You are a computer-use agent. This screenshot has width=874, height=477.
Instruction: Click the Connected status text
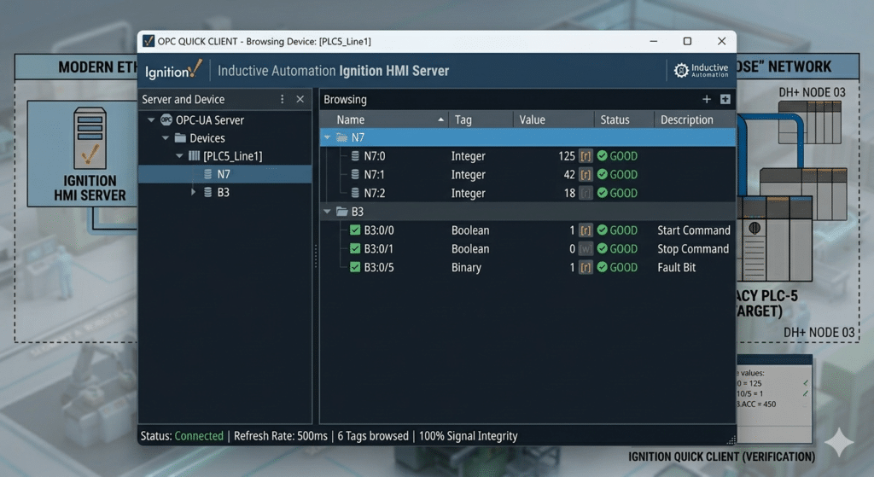[x=199, y=436]
